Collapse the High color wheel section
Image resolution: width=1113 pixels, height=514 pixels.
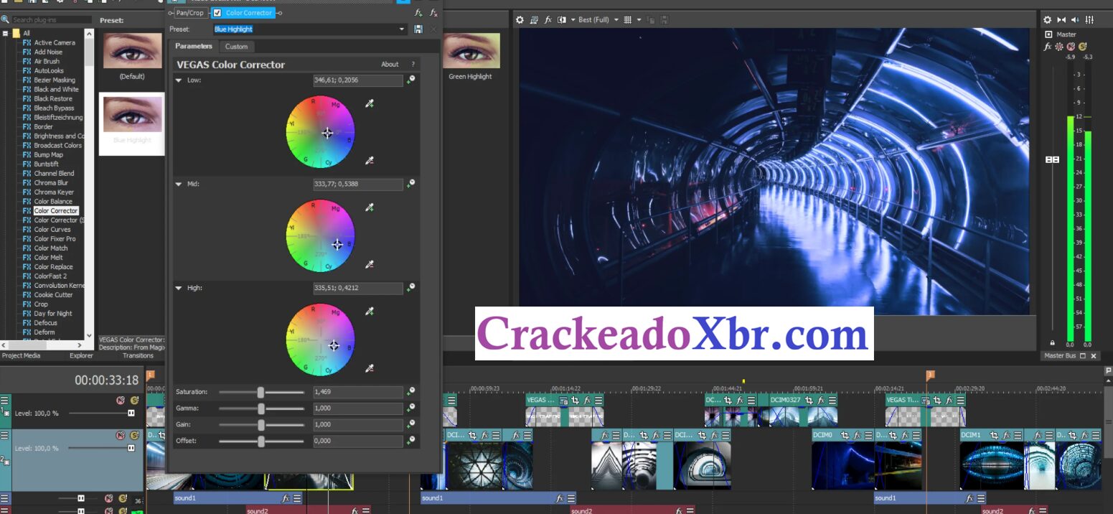(x=179, y=289)
